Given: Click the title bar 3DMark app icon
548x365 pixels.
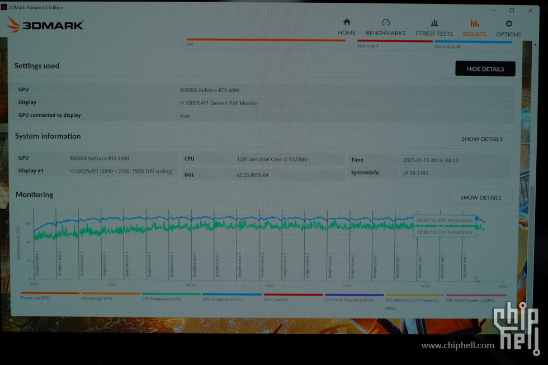Looking at the screenshot, I should pyautogui.click(x=4, y=7).
